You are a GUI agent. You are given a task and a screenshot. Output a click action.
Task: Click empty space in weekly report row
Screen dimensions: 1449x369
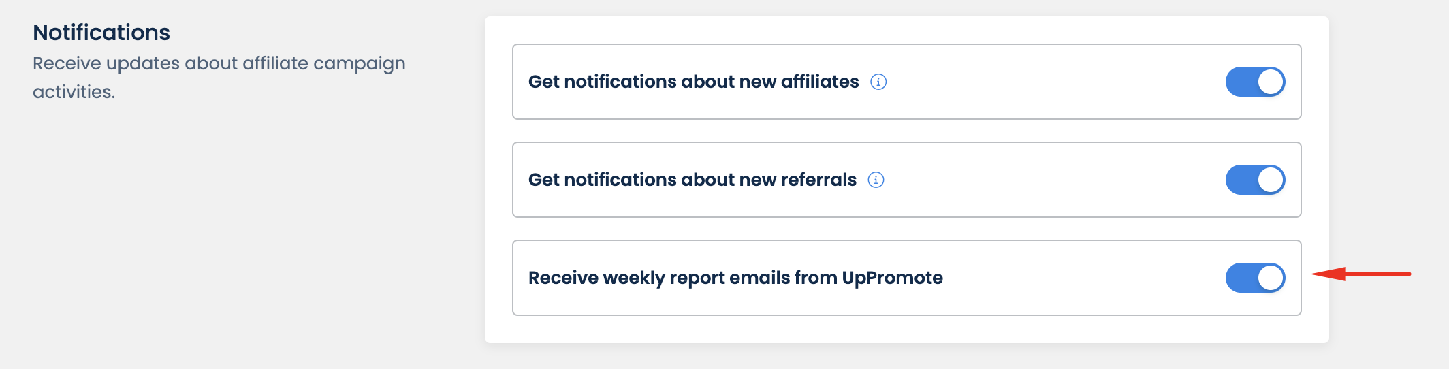[1083, 278]
